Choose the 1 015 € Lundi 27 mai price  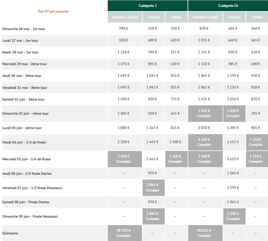204,40
